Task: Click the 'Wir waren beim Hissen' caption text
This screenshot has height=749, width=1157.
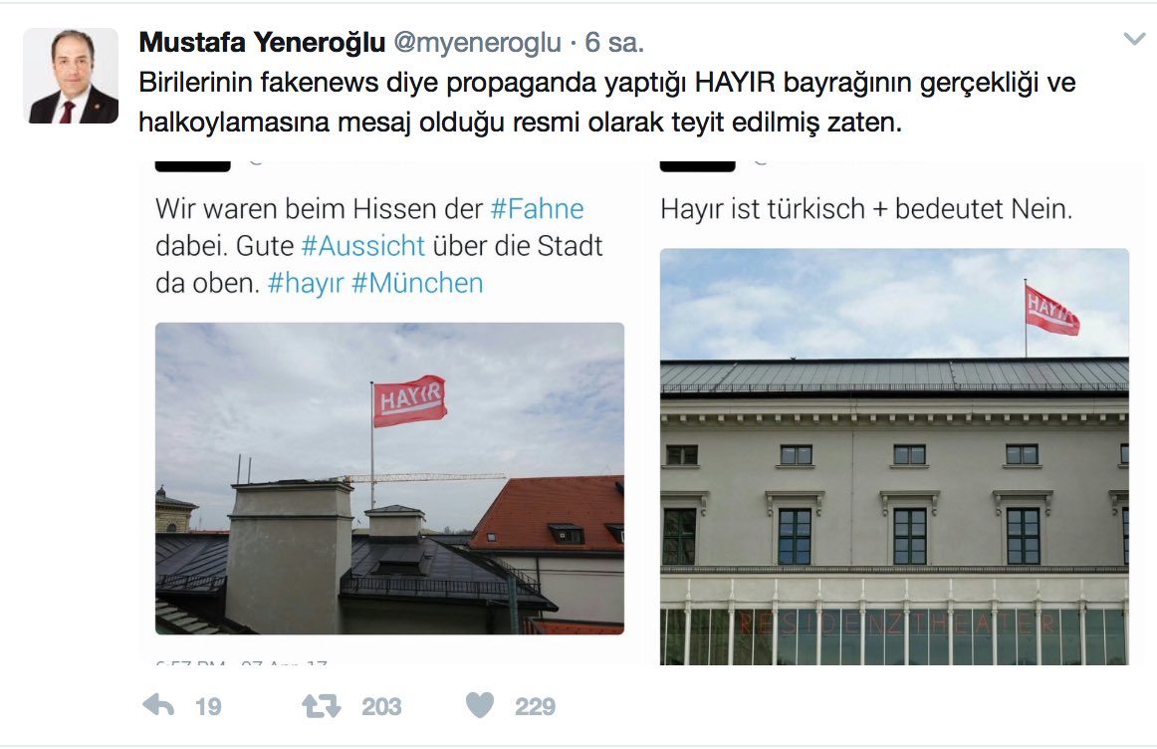Action: point(379,246)
